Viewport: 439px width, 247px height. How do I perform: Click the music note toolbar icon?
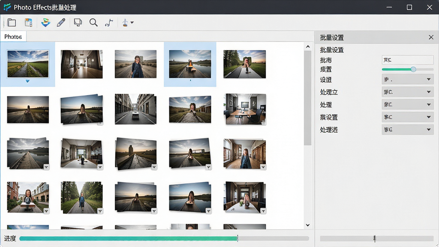tap(109, 22)
